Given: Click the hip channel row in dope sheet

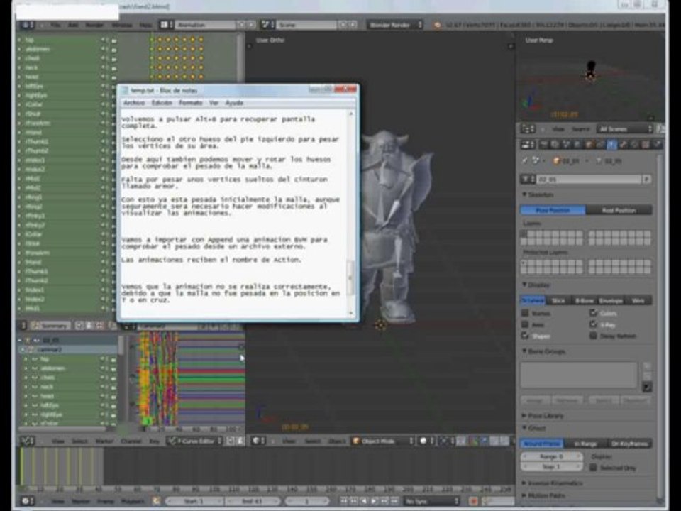Looking at the screenshot, I should tap(67, 40).
